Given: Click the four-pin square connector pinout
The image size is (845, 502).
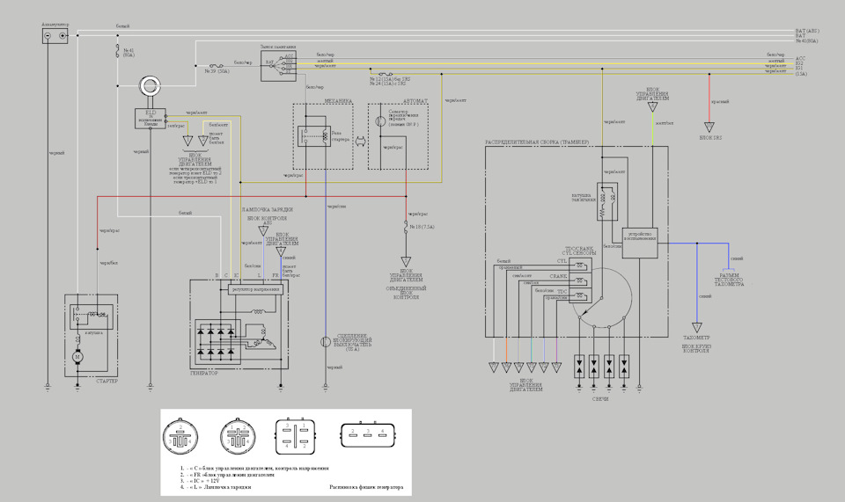Looking at the screenshot, I should click(296, 436).
